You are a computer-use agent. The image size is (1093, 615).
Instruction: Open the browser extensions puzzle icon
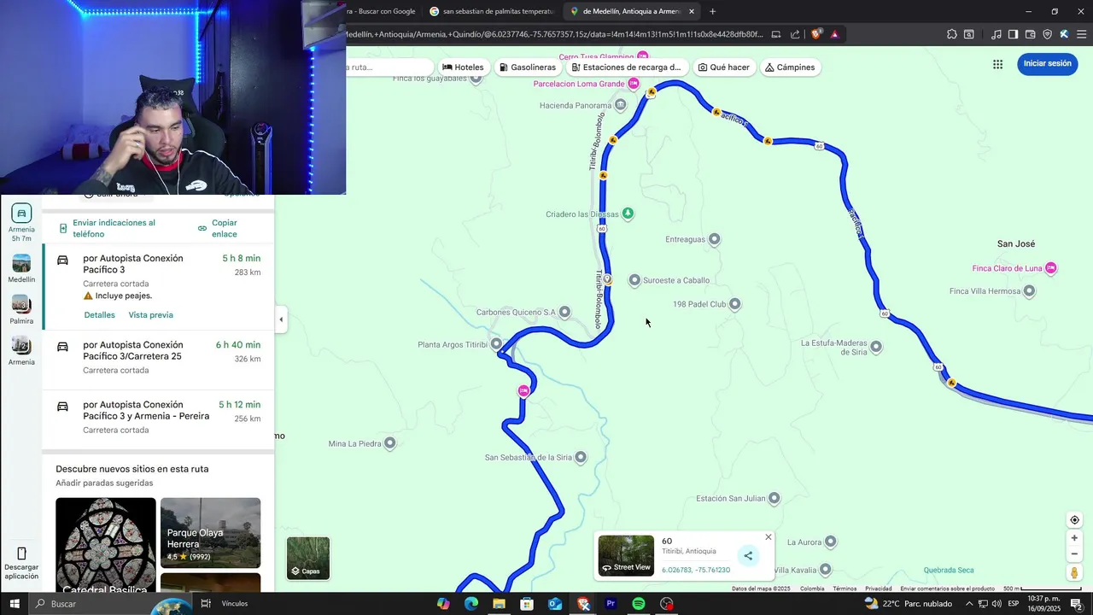pyautogui.click(x=952, y=34)
